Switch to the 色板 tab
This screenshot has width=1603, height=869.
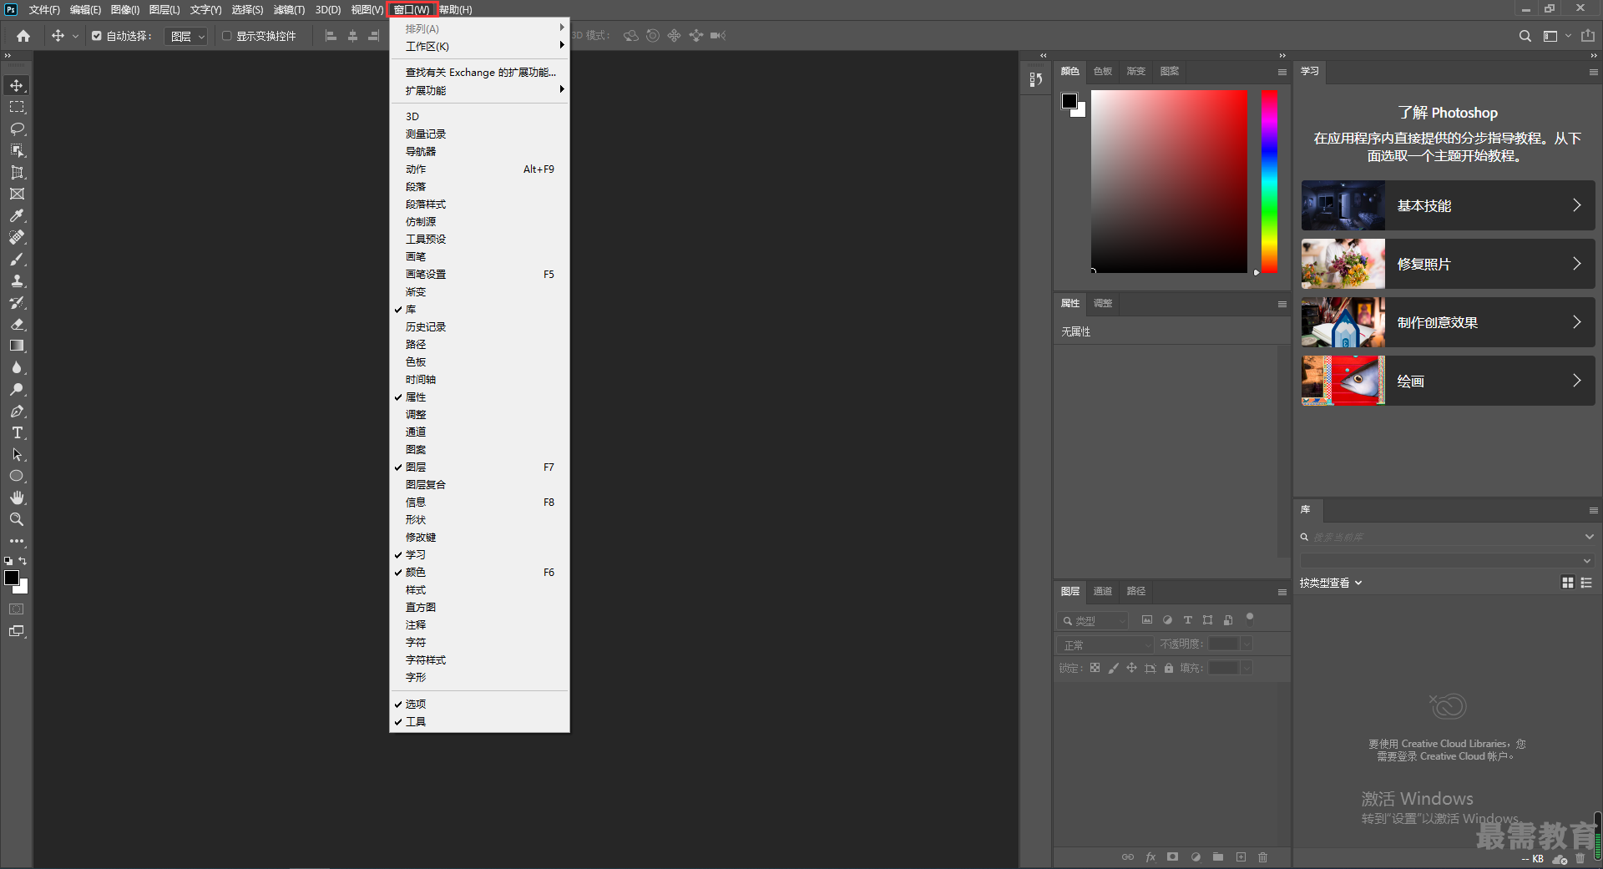tap(1103, 72)
